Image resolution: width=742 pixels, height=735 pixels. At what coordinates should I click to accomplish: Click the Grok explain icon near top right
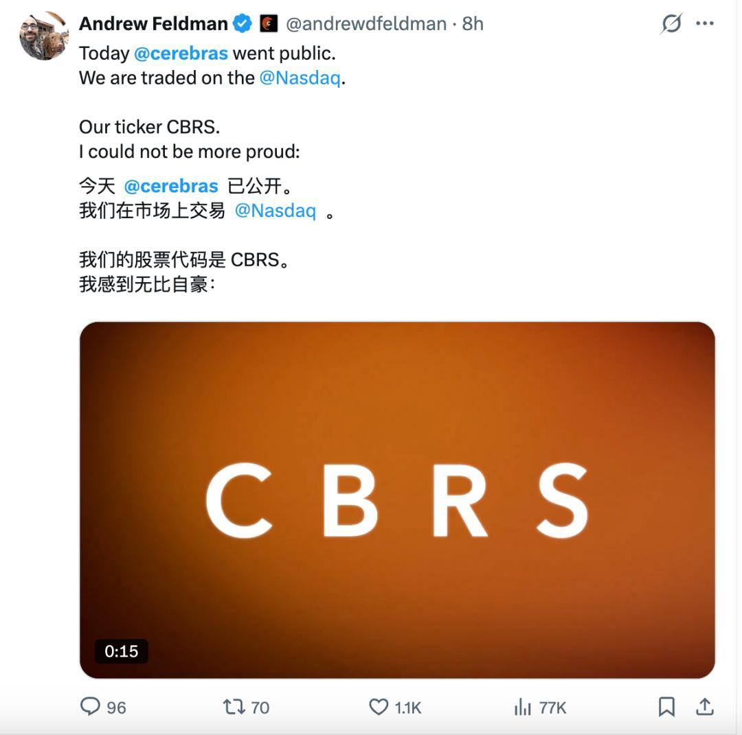click(x=671, y=23)
